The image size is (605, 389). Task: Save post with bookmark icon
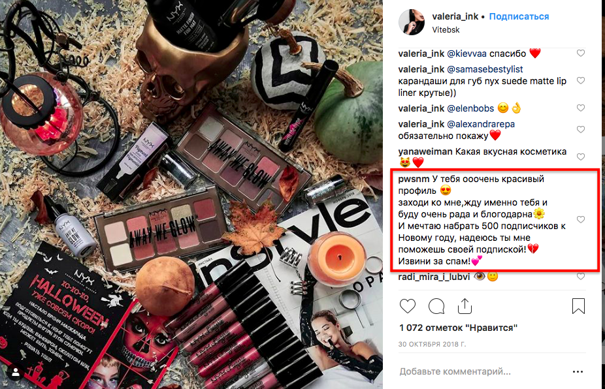[x=578, y=306]
